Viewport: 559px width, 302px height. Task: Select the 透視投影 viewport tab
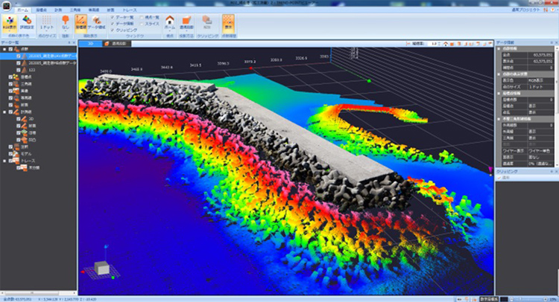(x=117, y=44)
